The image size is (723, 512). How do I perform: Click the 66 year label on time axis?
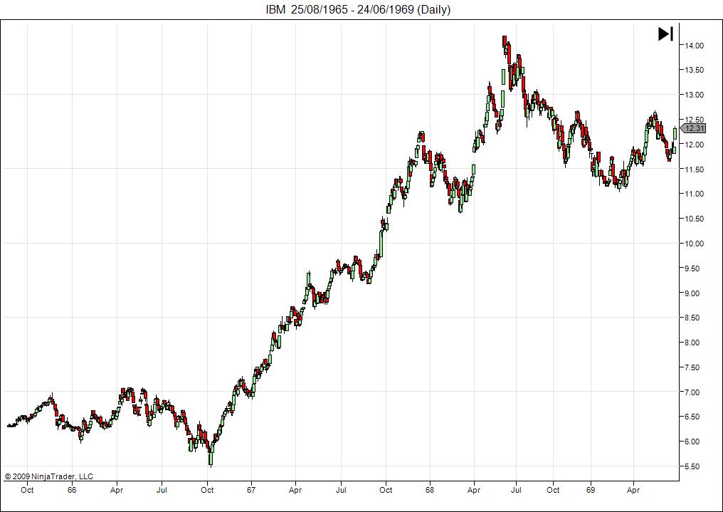pyautogui.click(x=71, y=491)
